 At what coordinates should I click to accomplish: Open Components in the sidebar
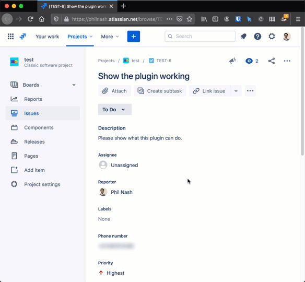43,127
